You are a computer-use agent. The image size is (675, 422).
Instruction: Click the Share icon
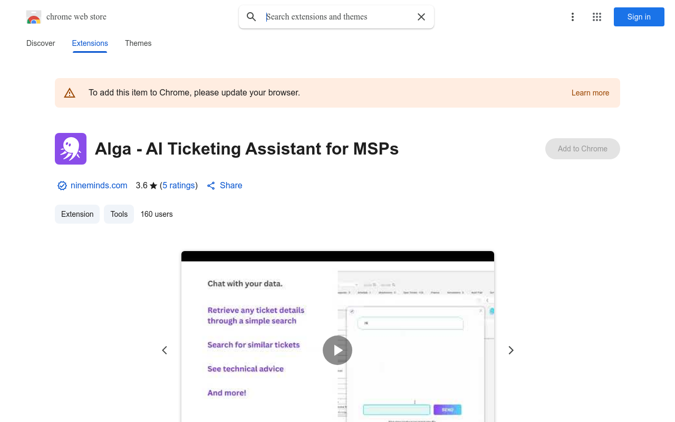pyautogui.click(x=211, y=186)
